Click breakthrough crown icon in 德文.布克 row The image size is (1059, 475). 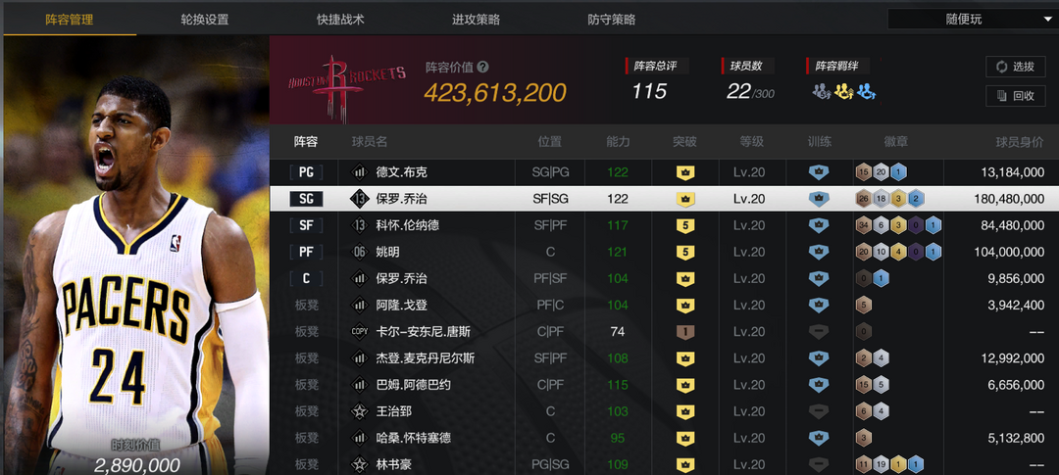tap(684, 172)
